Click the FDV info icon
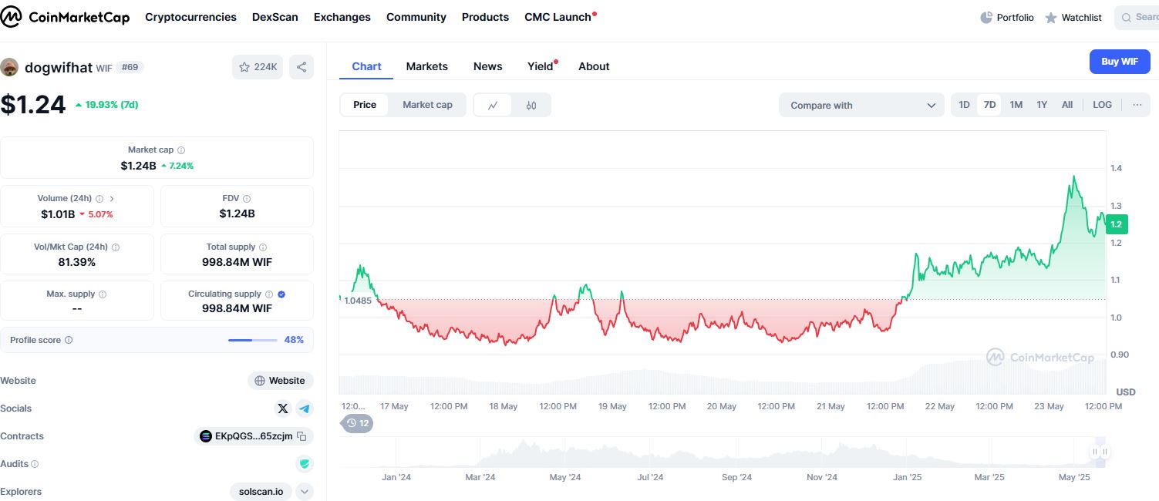Screen dimensions: 1159x501 tap(247, 199)
